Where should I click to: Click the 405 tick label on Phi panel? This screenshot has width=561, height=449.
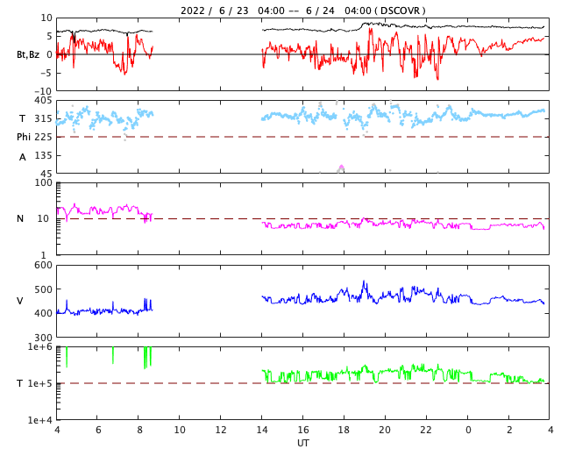tap(43, 100)
